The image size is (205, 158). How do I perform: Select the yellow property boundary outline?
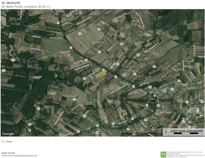pos(101,74)
